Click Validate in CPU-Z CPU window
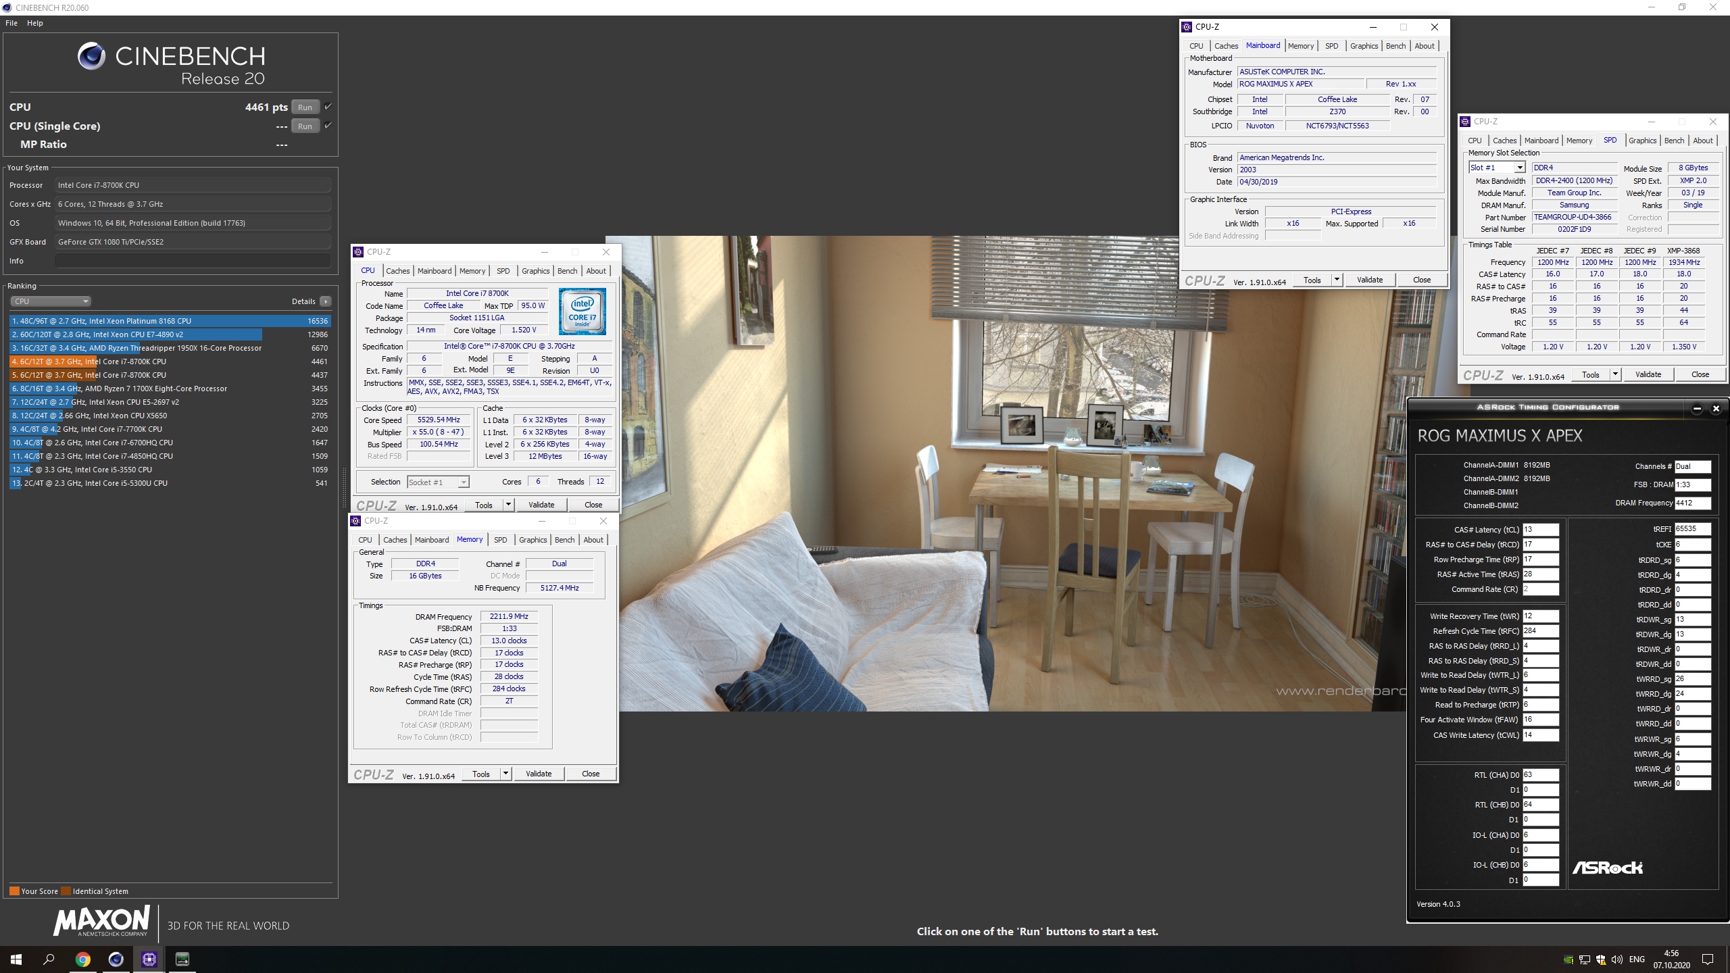The image size is (1730, 973). [541, 505]
